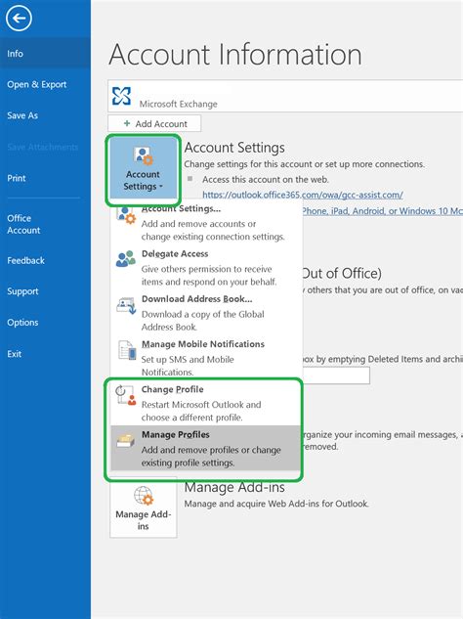The height and width of the screenshot is (619, 463).
Task: Open Support in the sidebar
Action: tap(22, 291)
